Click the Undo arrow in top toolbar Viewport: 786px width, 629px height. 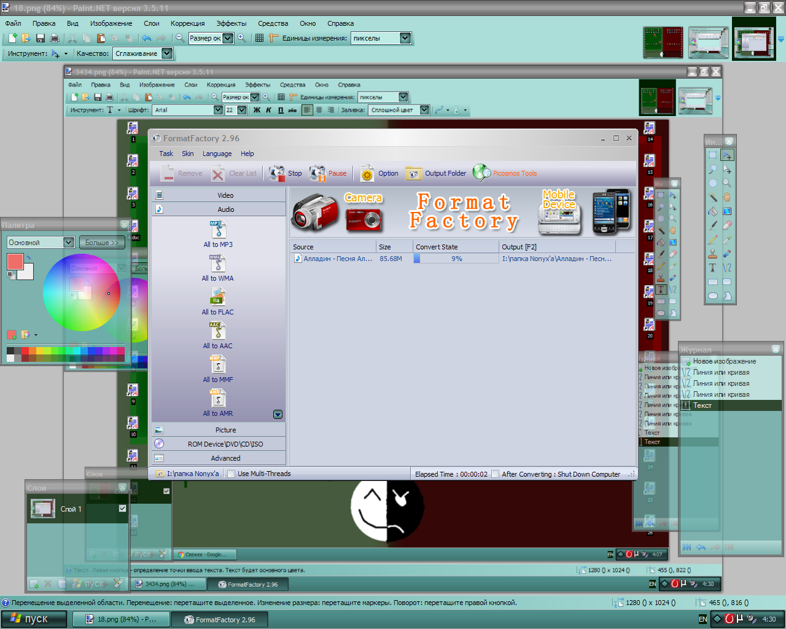click(x=146, y=38)
